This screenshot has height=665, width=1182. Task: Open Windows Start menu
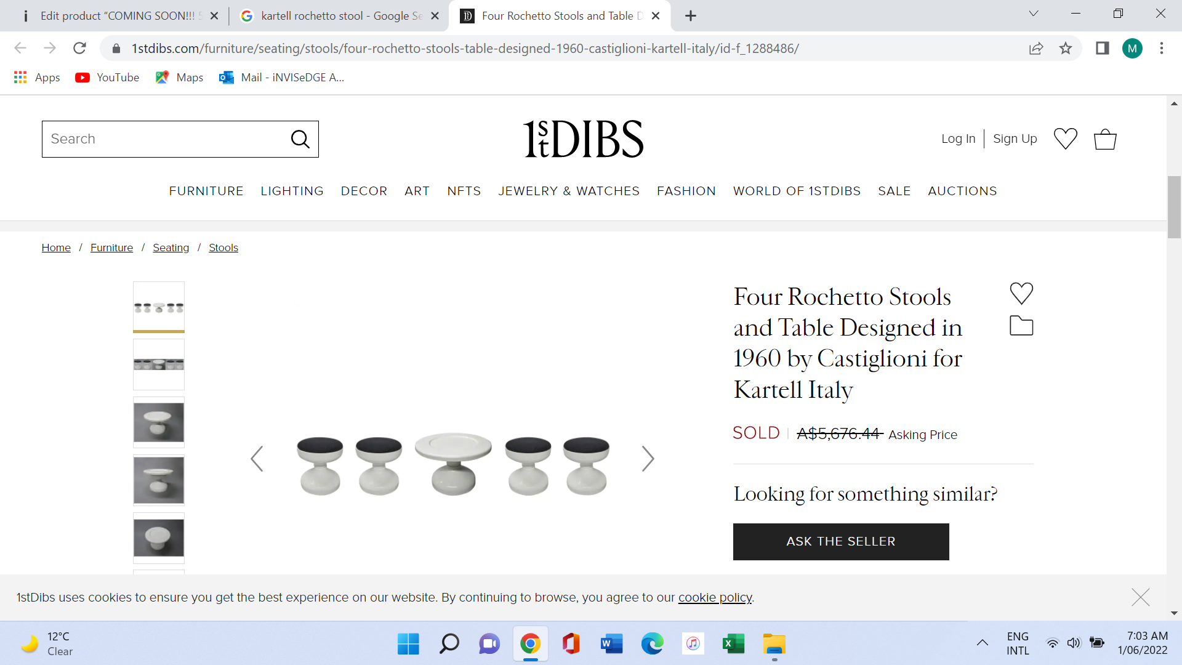408,644
